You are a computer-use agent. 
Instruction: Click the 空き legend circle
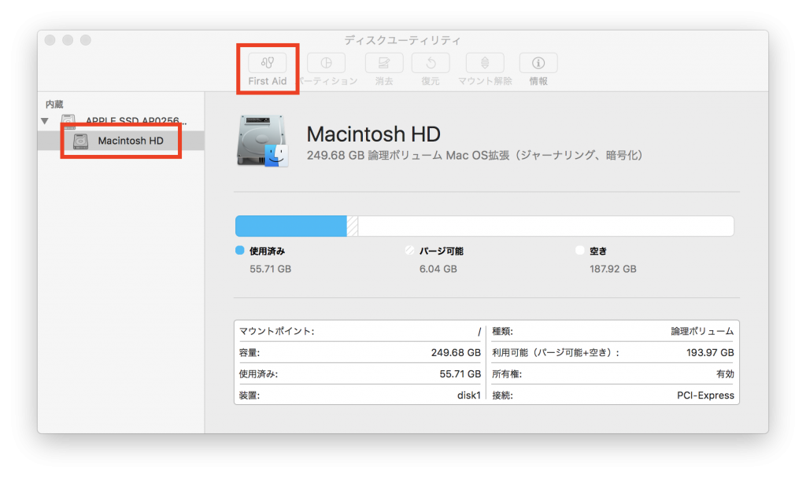pyautogui.click(x=580, y=250)
